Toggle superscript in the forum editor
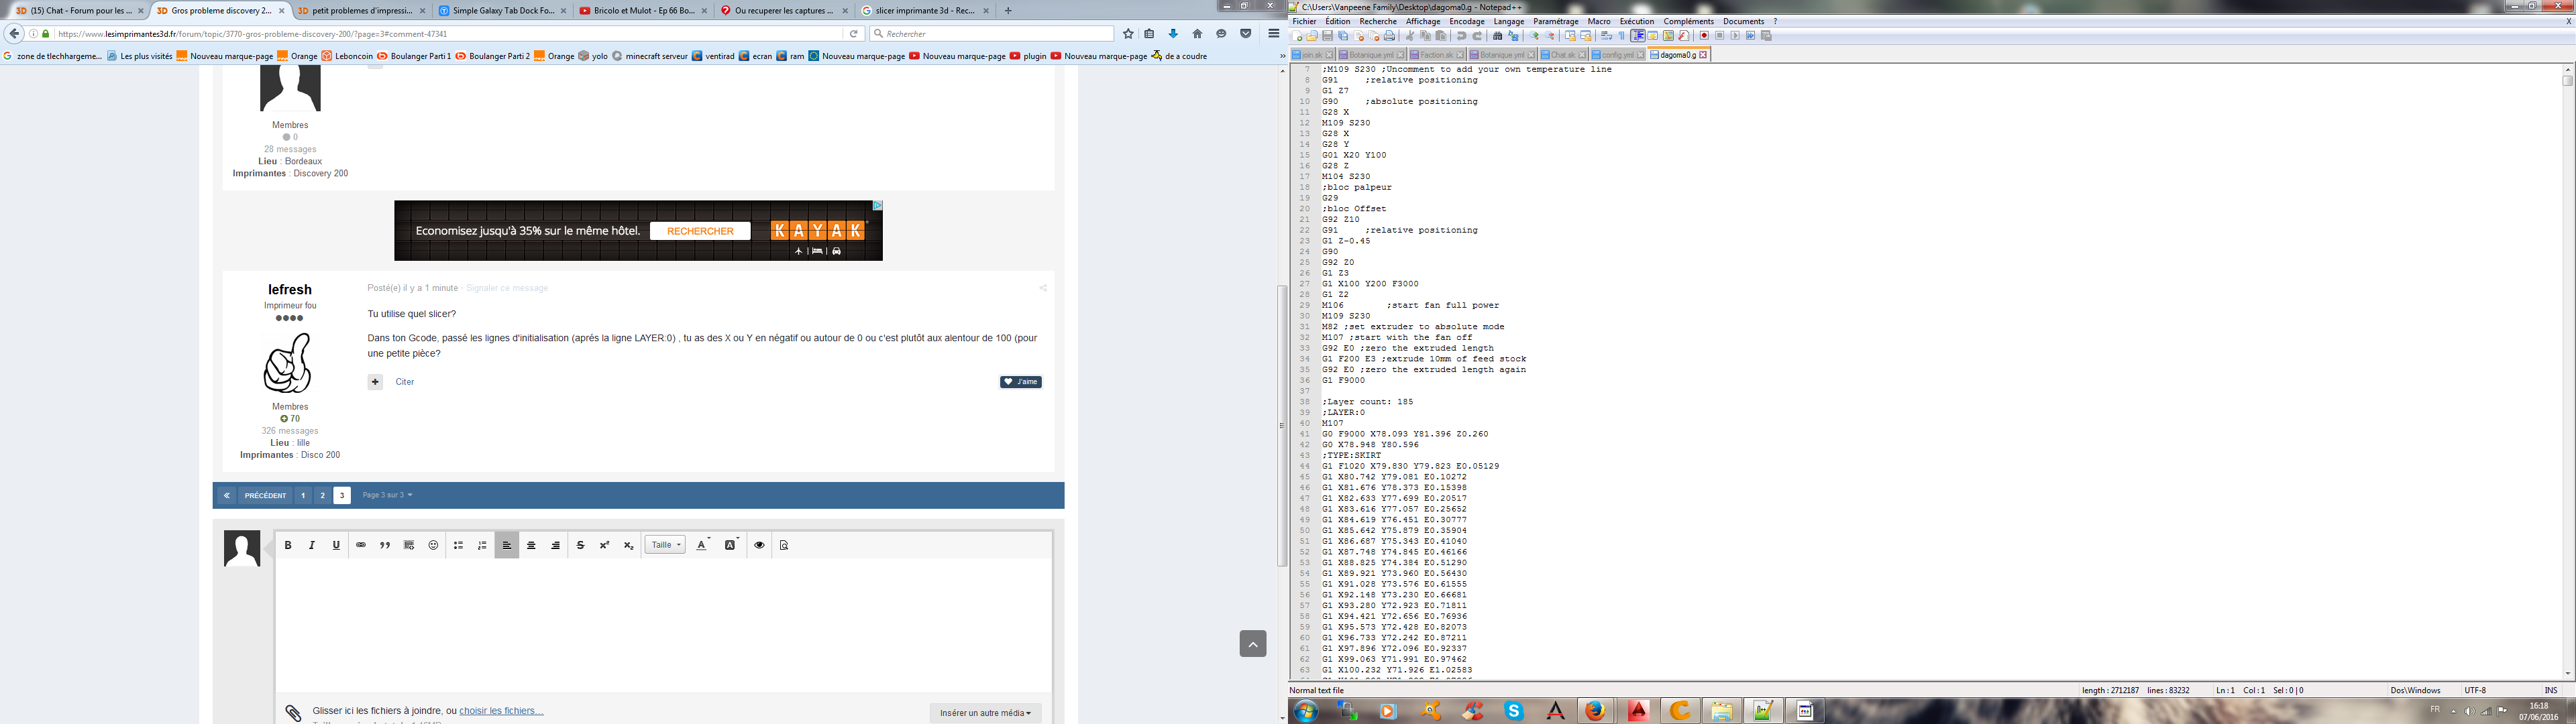Screen dimensions: 2576x724 coord(604,545)
